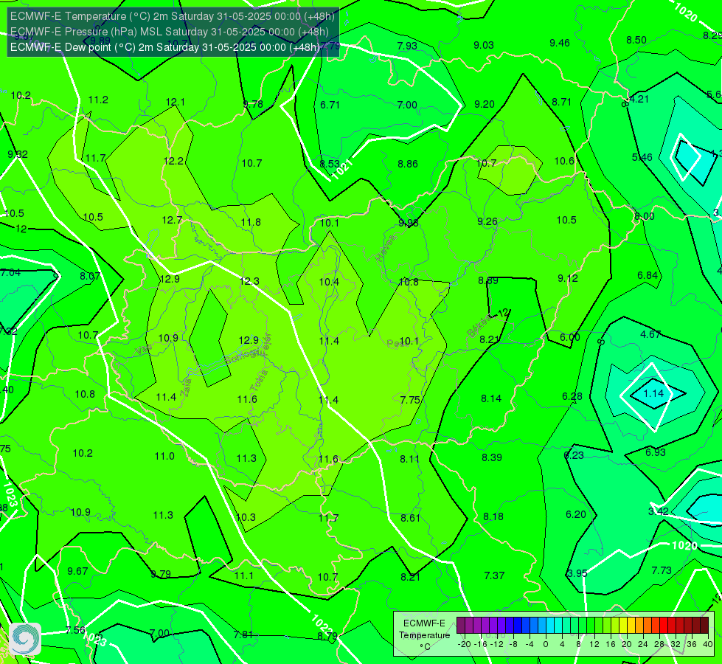
Task: Click the legend title ECMWF-E Temperature °C
Action: [x=424, y=635]
